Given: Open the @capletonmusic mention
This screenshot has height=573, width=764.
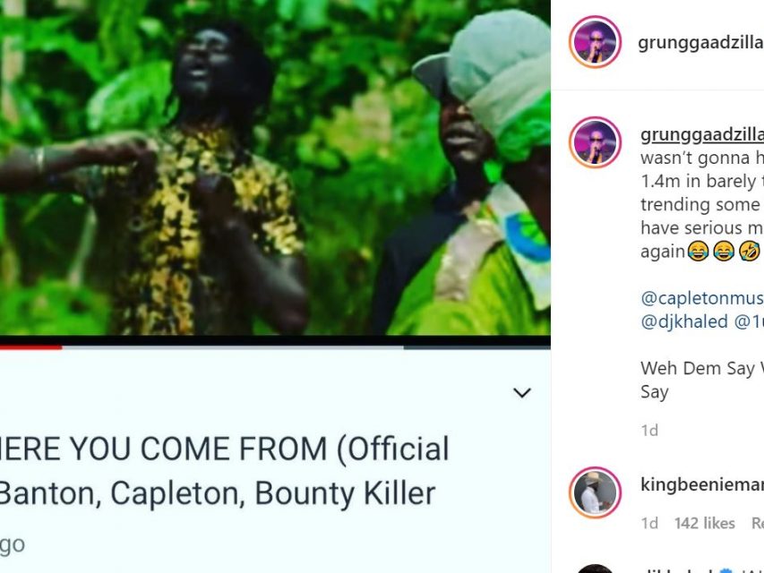Looking at the screenshot, I should [x=702, y=298].
